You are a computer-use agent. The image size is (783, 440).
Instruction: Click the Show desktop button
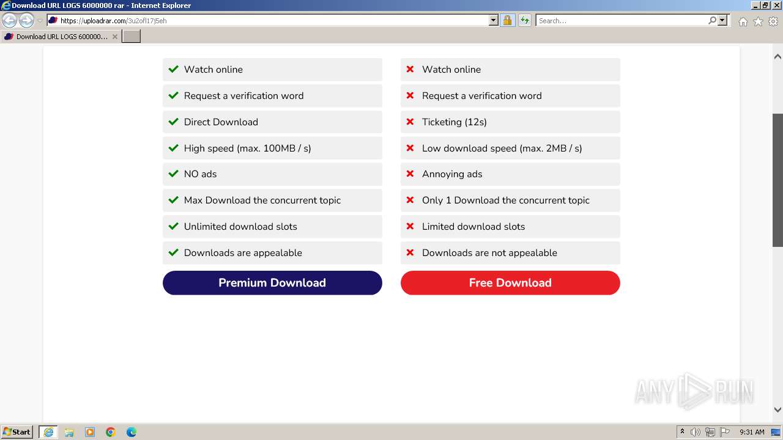776,432
